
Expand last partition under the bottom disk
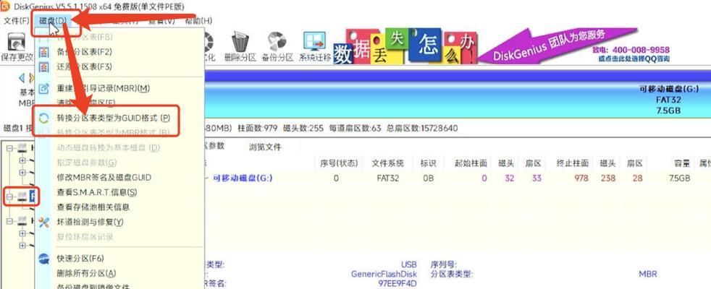pos(22,246)
